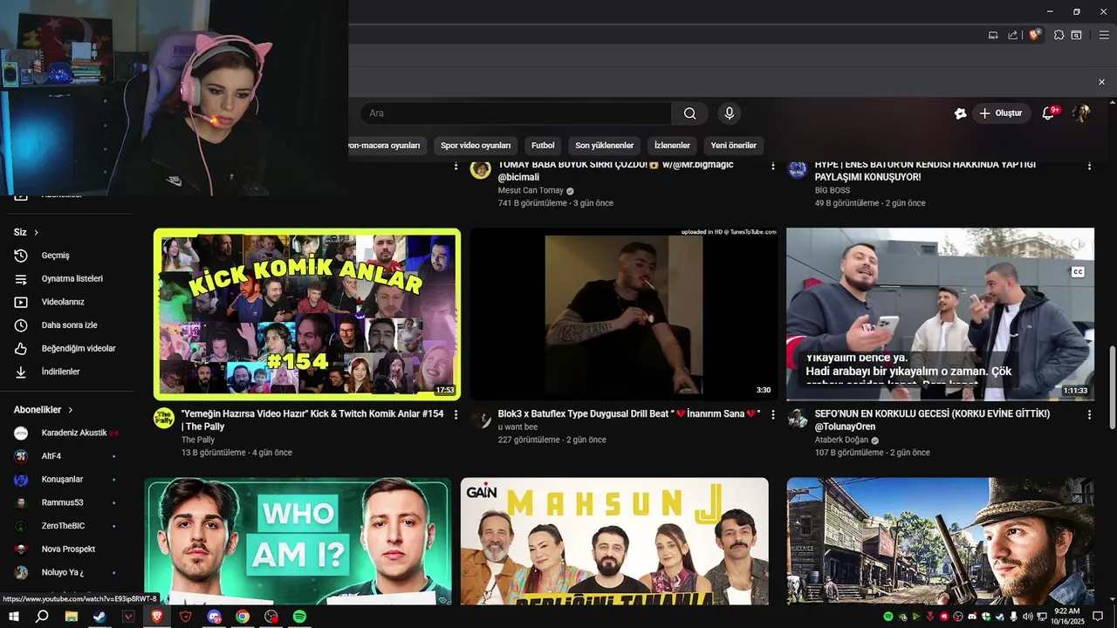Expand the Siz section chevron
This screenshot has width=1117, height=628.
click(x=36, y=233)
